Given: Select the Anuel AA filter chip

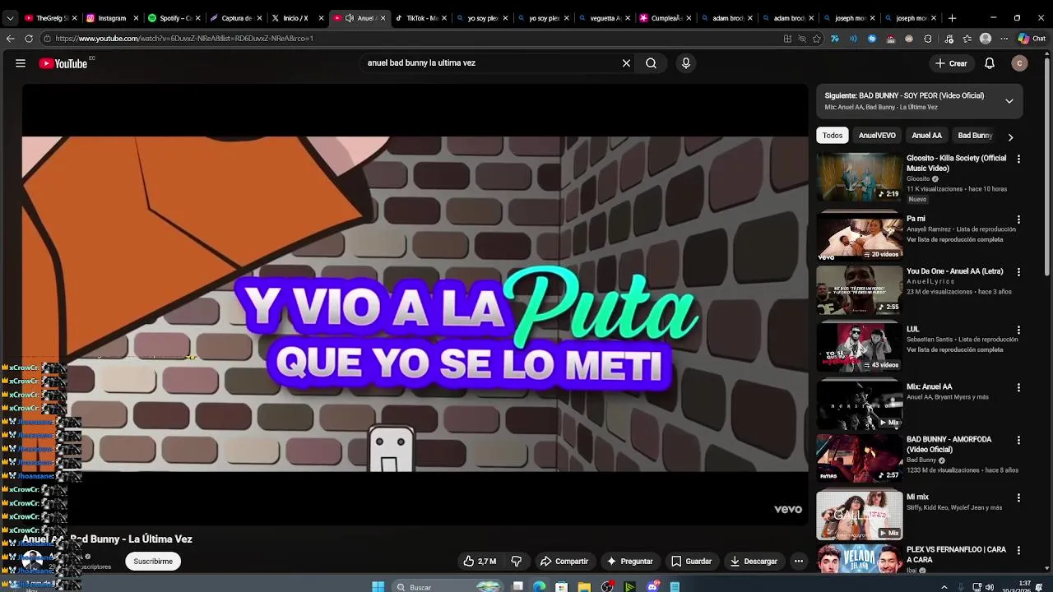Looking at the screenshot, I should pos(926,136).
